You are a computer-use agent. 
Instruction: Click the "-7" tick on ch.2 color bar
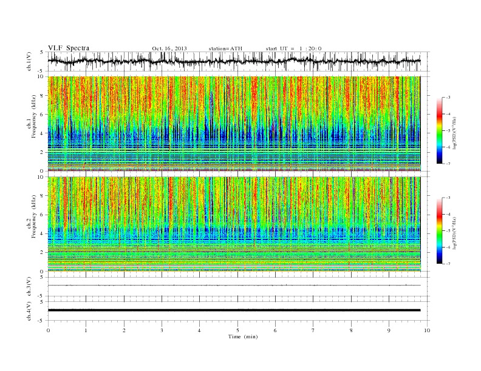448,264
